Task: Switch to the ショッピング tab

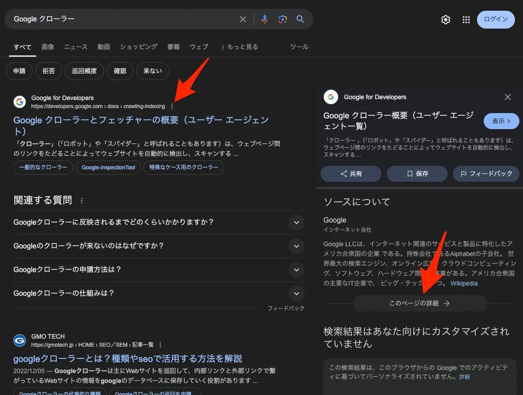Action: (139, 47)
